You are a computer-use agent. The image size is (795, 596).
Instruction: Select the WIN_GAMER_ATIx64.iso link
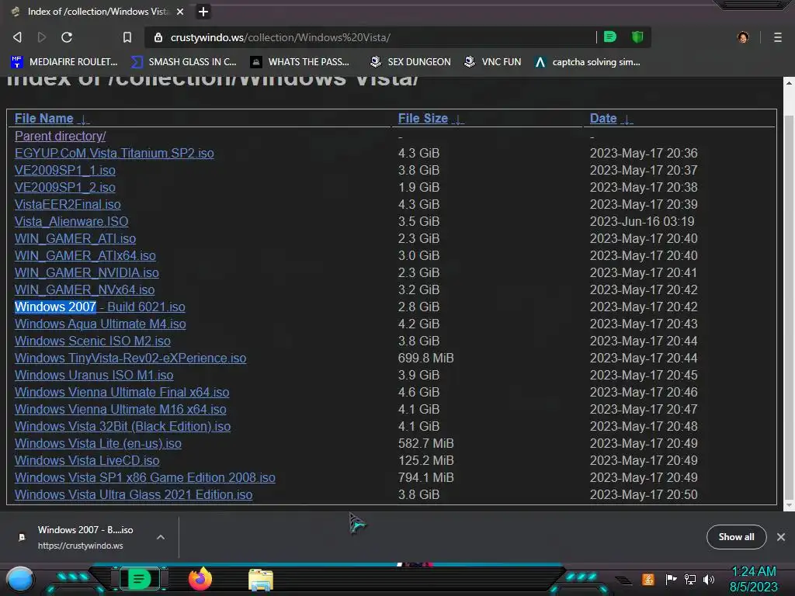coord(85,255)
